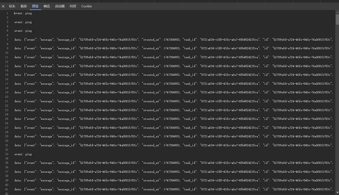Click the data message on line 25

[x=174, y=119]
